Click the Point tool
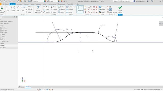Viewport: 163px width, 91px height. click(x=28, y=12)
